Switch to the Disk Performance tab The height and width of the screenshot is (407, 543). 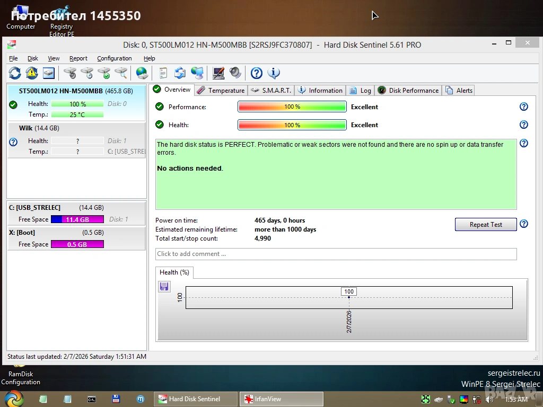coord(409,91)
